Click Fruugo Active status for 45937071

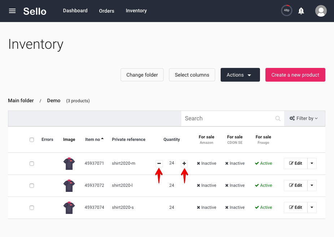click(x=264, y=163)
